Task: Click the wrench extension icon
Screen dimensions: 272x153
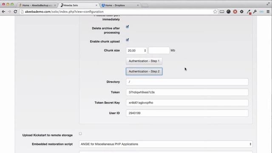Action: [x=255, y=11]
